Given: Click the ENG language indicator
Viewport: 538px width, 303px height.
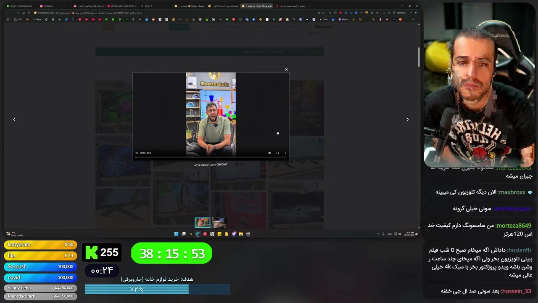Looking at the screenshot, I should [x=389, y=234].
